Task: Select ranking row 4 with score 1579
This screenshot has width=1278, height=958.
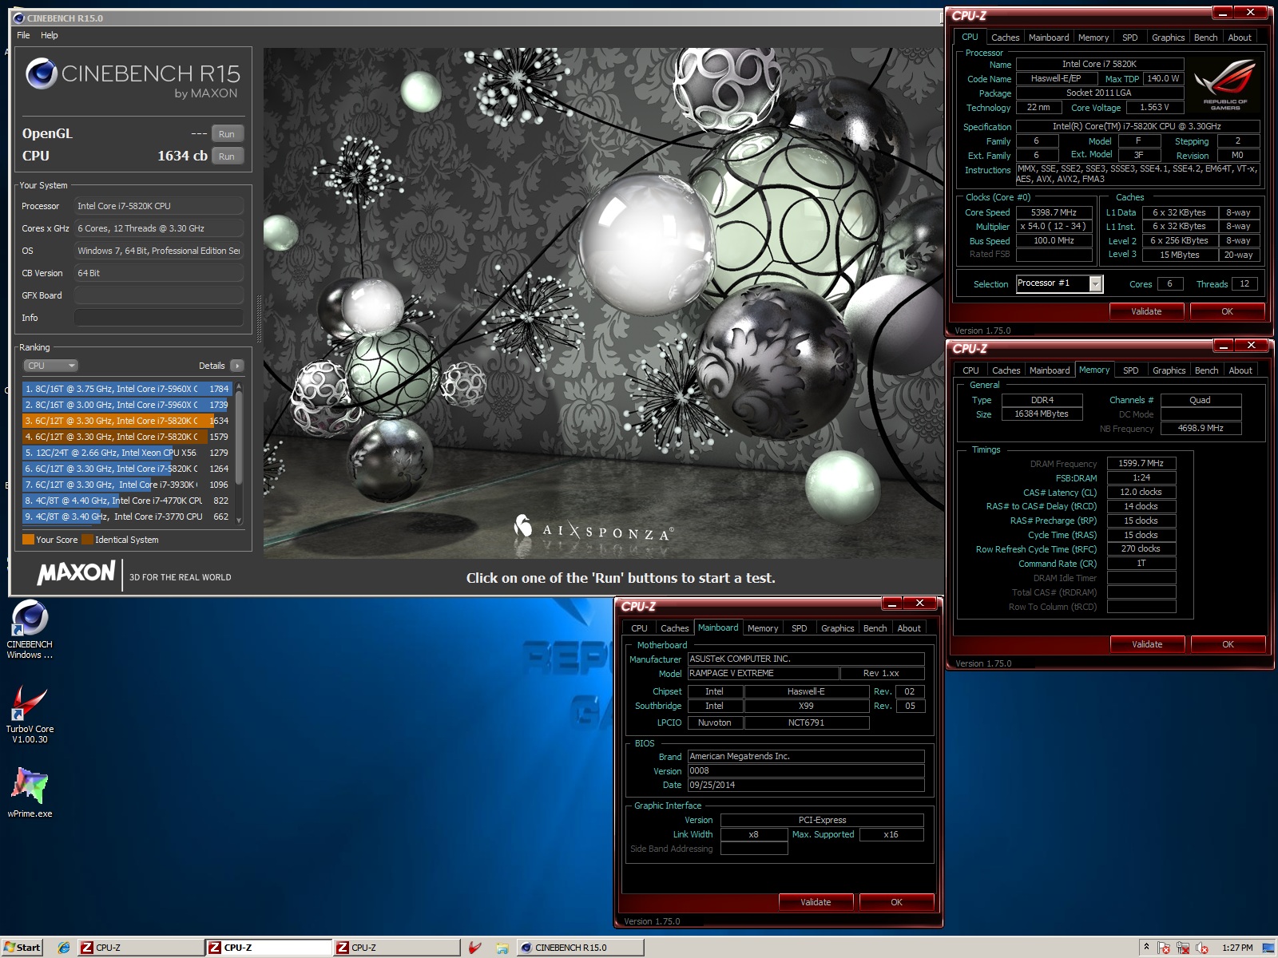Action: click(x=128, y=437)
